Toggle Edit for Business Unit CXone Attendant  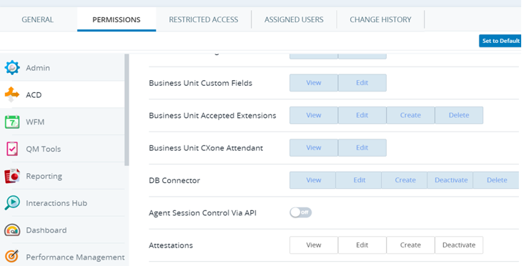point(362,147)
